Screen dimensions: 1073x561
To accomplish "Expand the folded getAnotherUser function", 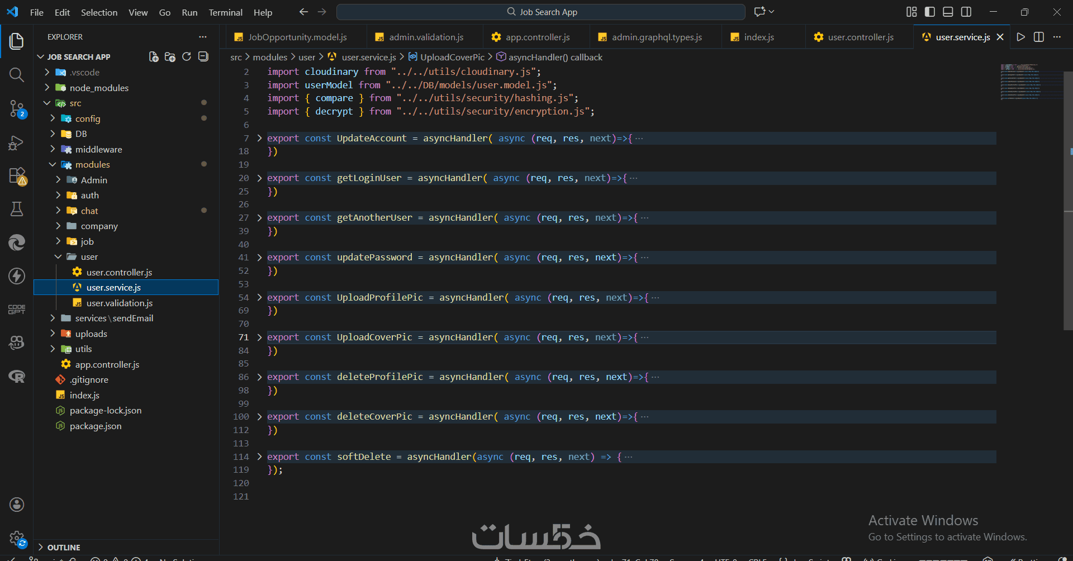I will 259,218.
